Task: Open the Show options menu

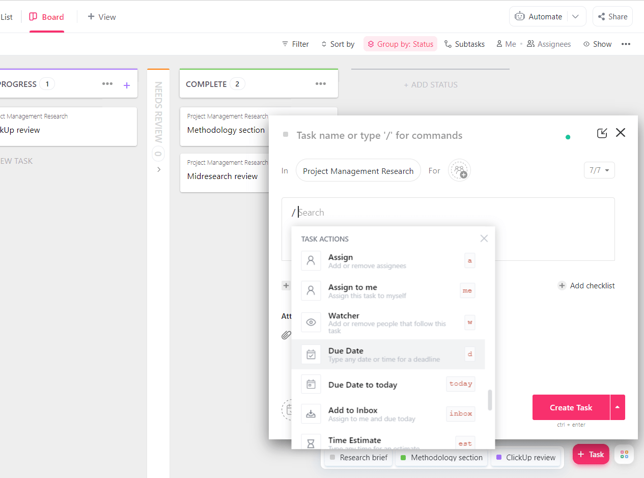Action: (x=597, y=44)
